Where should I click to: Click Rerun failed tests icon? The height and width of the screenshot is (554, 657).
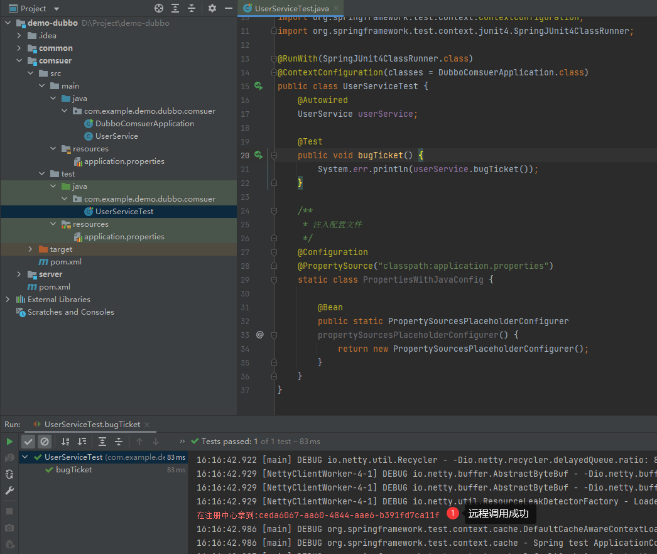[9, 458]
